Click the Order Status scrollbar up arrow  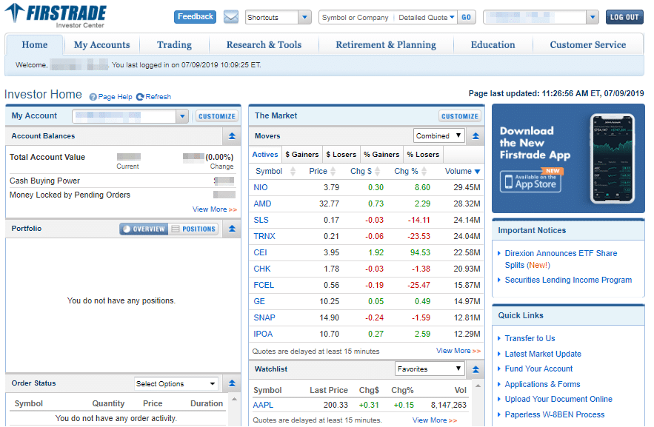click(234, 399)
